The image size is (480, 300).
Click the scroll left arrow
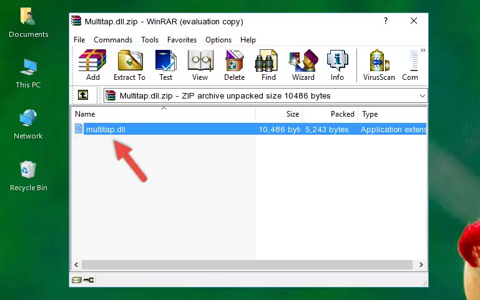tap(77, 264)
